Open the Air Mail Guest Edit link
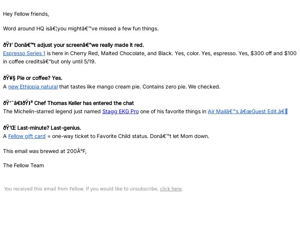The height and width of the screenshot is (225, 300). point(247,111)
